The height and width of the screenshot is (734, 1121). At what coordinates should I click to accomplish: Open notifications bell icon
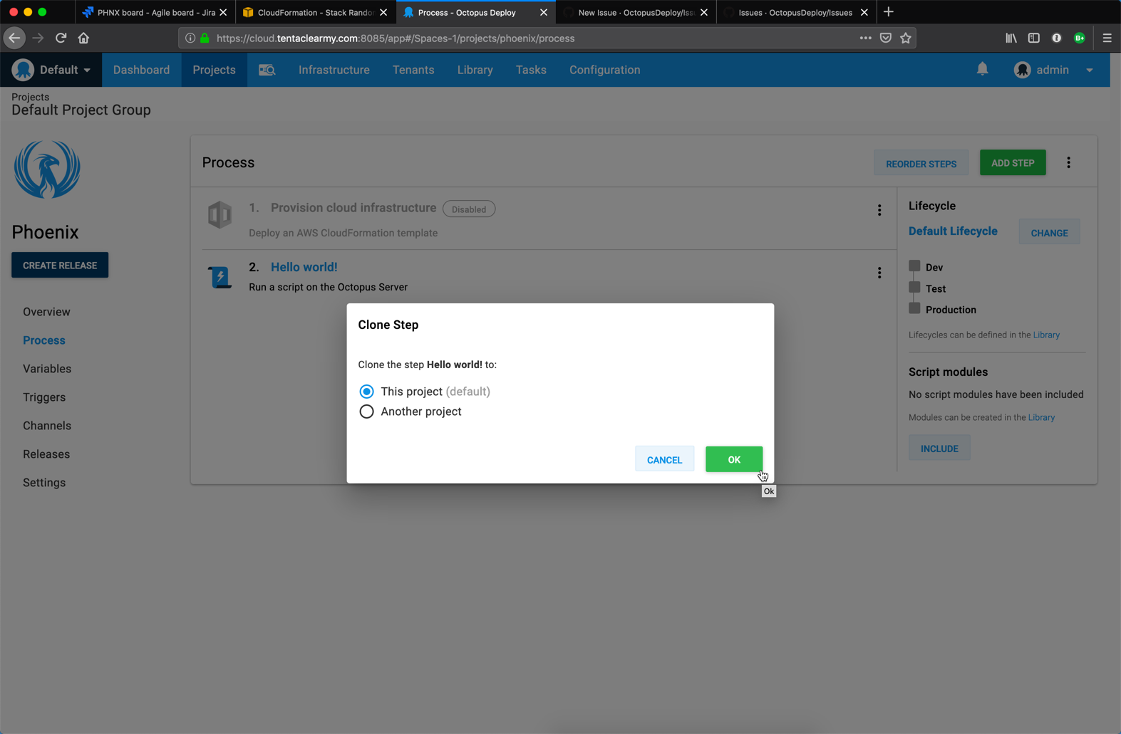coord(982,69)
